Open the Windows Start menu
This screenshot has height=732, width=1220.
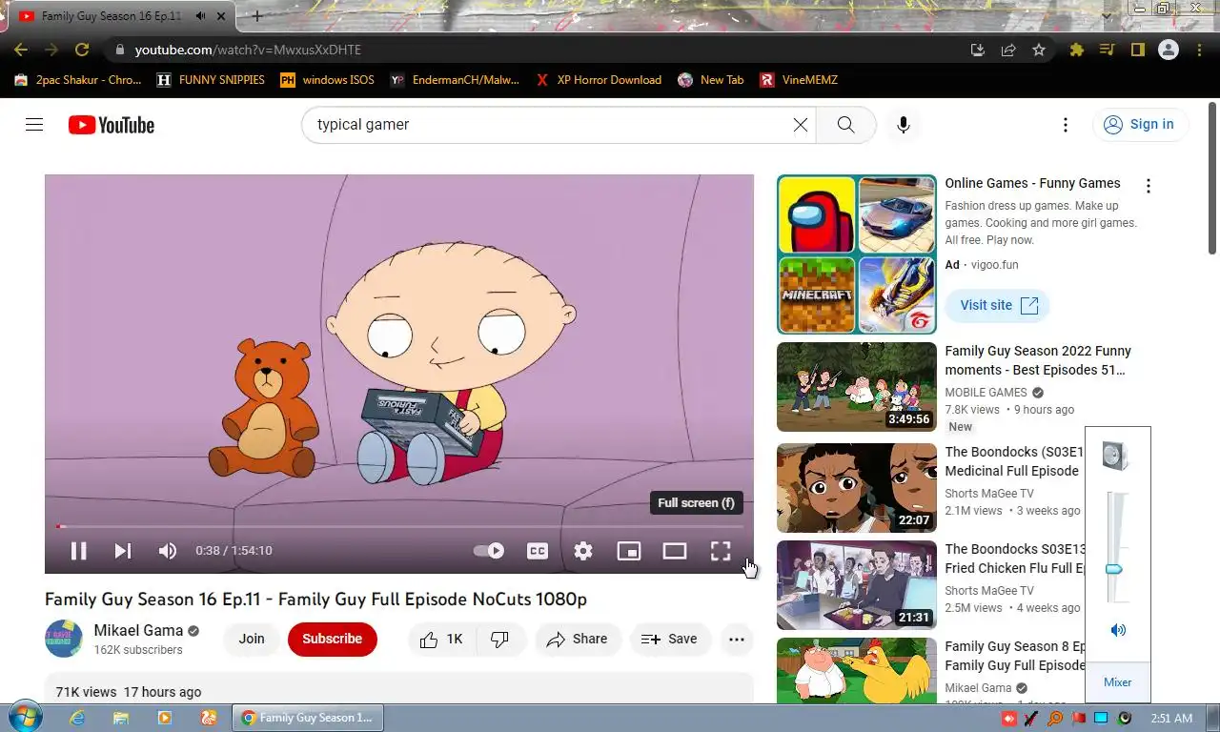[24, 718]
